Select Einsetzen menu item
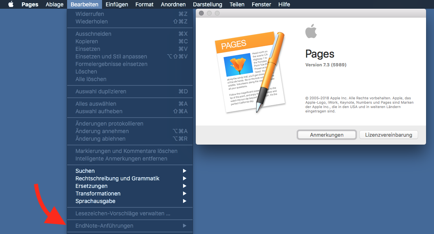Screen dimensions: 434x234 (x=130, y=49)
